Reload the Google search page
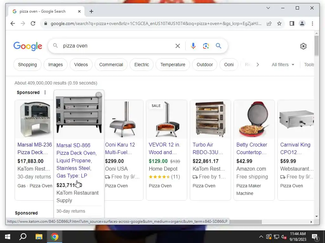 [x=33, y=23]
